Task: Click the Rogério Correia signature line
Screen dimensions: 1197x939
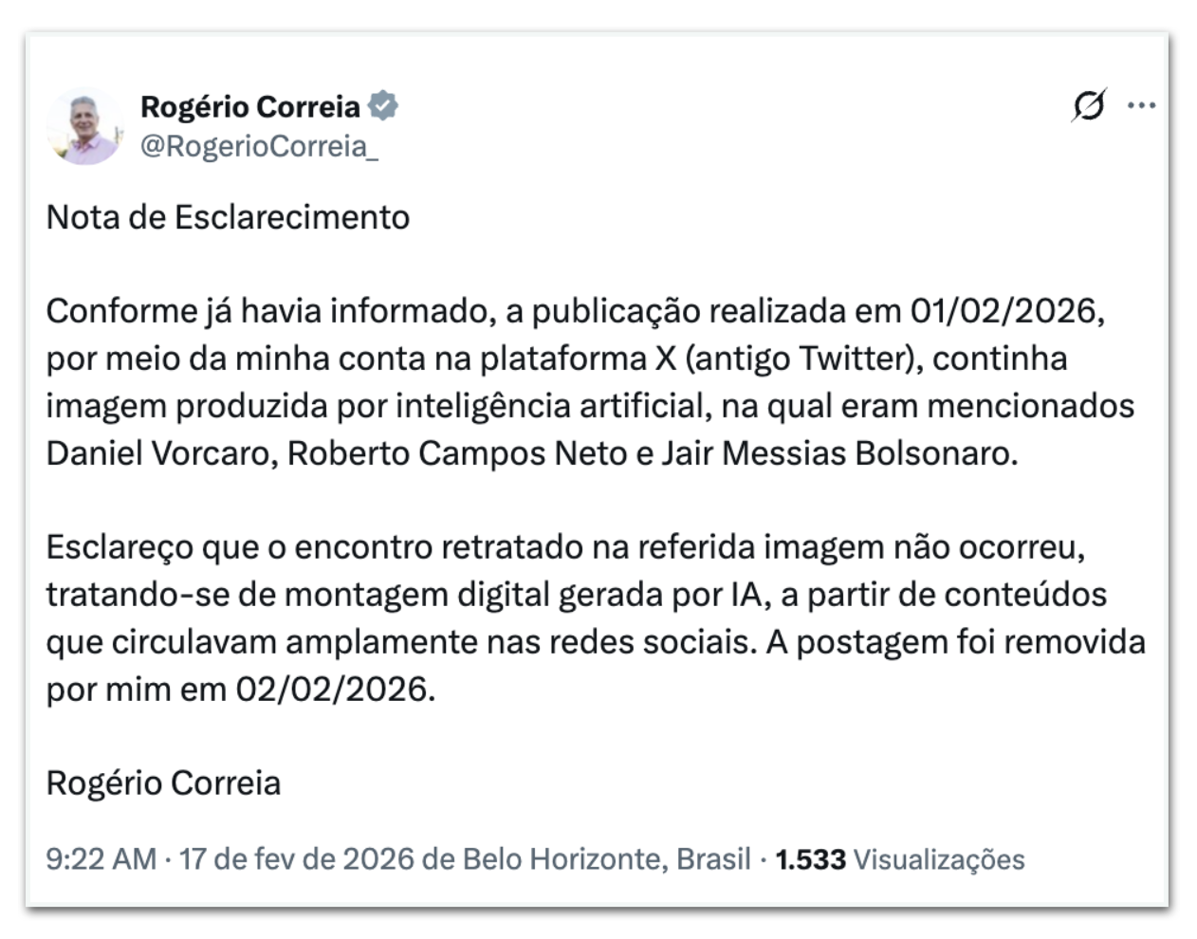Action: 163,783
